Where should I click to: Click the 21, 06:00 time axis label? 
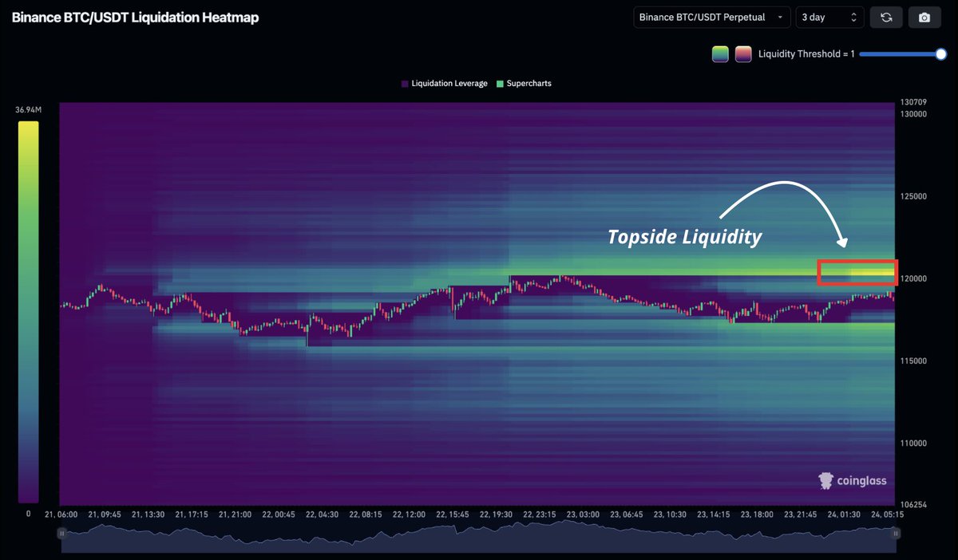pyautogui.click(x=61, y=515)
